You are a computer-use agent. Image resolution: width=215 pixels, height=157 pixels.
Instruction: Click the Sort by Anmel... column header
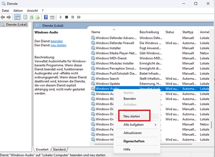click(205, 32)
